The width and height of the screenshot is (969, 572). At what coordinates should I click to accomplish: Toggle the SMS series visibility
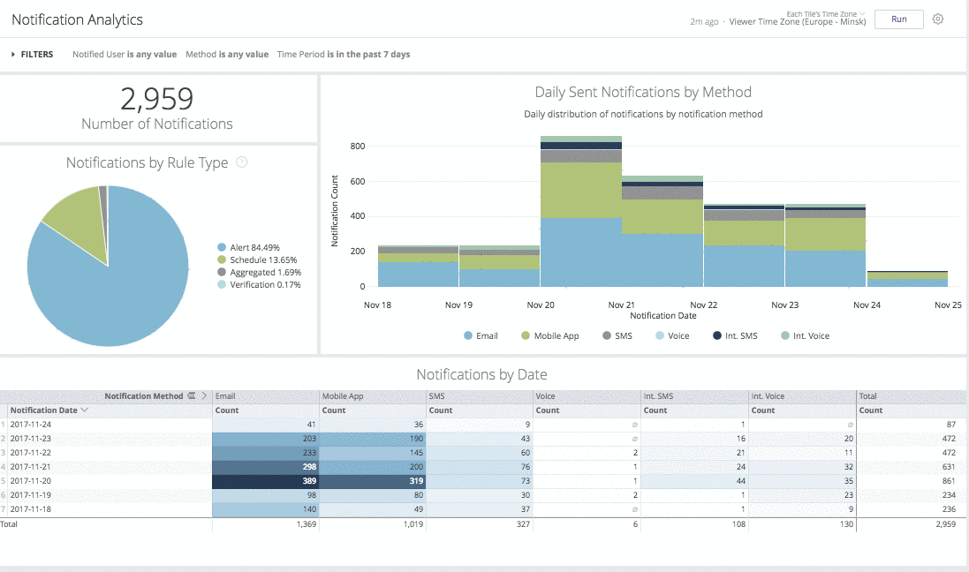tap(606, 335)
